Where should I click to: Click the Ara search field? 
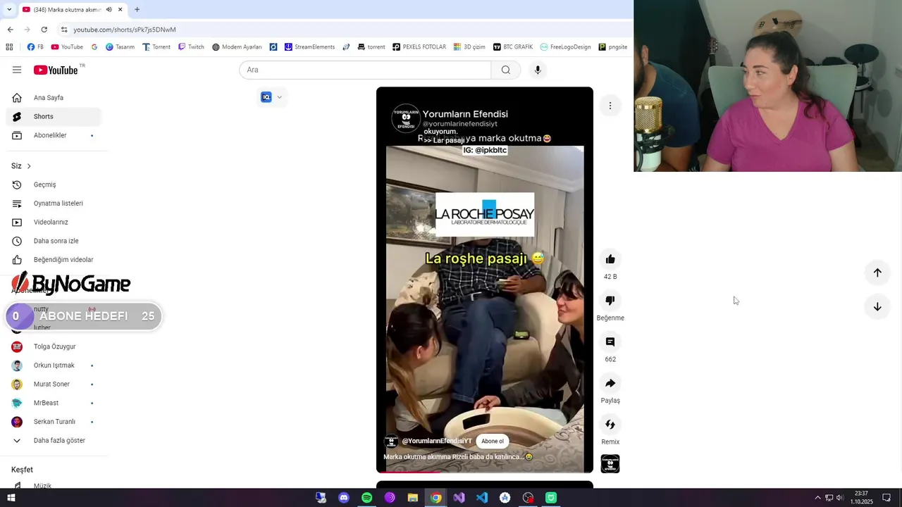point(365,70)
